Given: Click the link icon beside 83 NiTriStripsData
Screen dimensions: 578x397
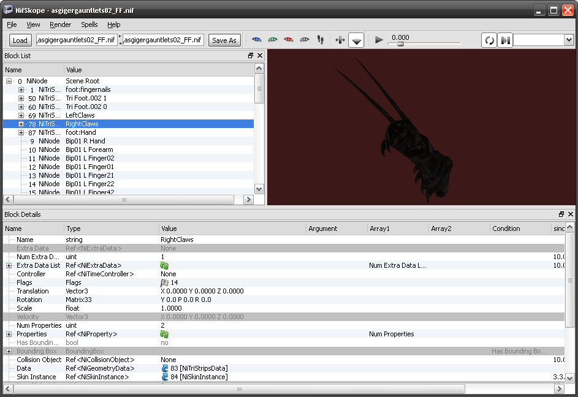Looking at the screenshot, I should (x=164, y=368).
